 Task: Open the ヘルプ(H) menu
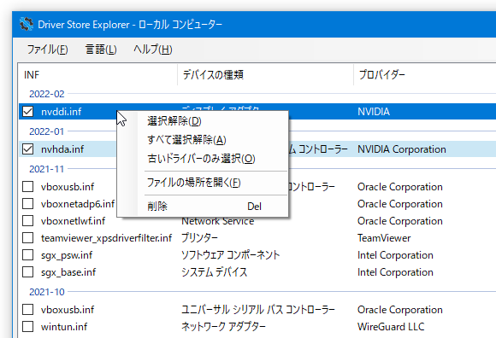pos(153,50)
